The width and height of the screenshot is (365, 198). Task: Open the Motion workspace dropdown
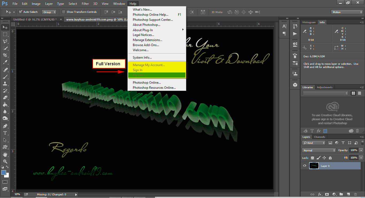click(347, 12)
